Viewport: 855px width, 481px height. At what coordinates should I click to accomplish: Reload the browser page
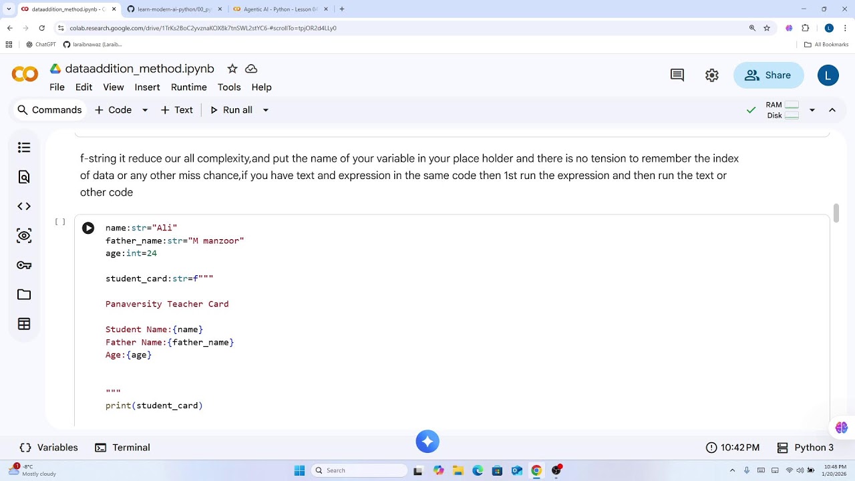pos(42,28)
